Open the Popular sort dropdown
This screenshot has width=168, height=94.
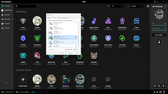136,6
